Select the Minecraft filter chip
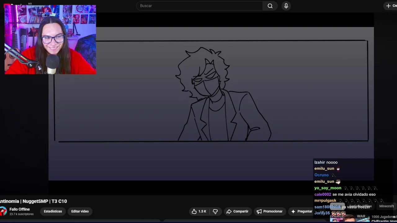The image size is (397, 223). (386, 206)
